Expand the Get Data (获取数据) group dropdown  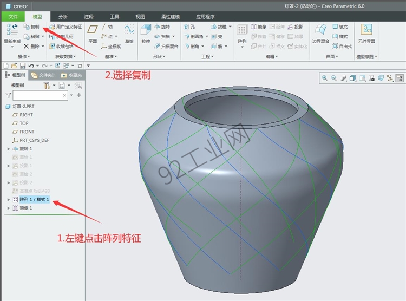[66, 56]
